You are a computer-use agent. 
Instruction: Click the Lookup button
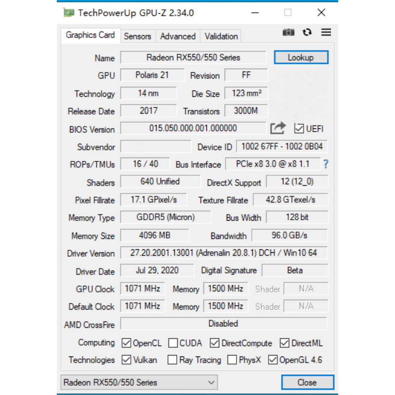coord(301,57)
